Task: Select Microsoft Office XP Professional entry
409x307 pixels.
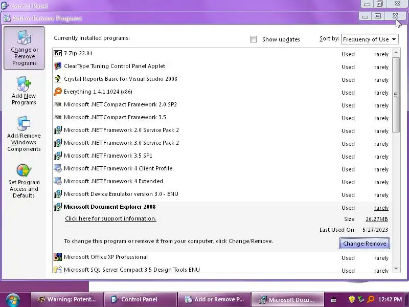Action: coord(222,257)
